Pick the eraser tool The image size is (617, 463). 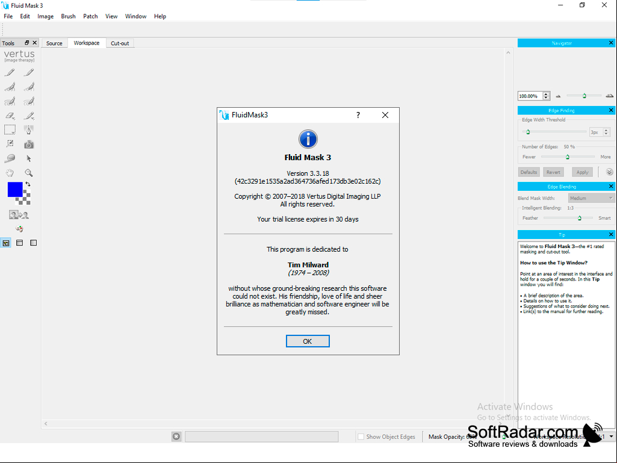pyautogui.click(x=10, y=116)
